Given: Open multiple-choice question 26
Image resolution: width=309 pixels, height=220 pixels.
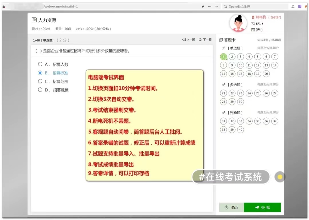Looking at the screenshot, I should (266, 93).
